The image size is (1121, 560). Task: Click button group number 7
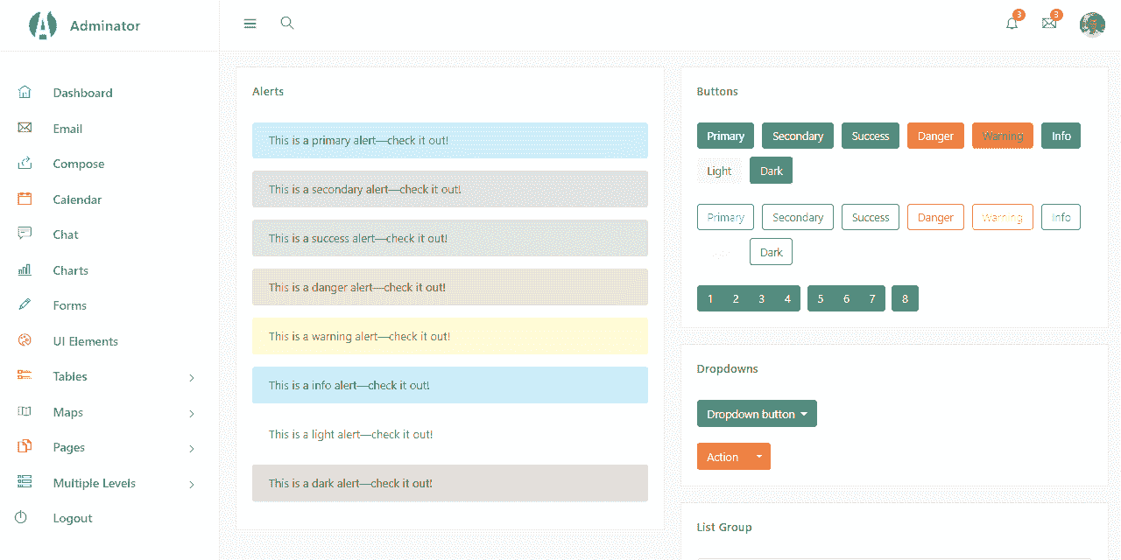tap(872, 298)
